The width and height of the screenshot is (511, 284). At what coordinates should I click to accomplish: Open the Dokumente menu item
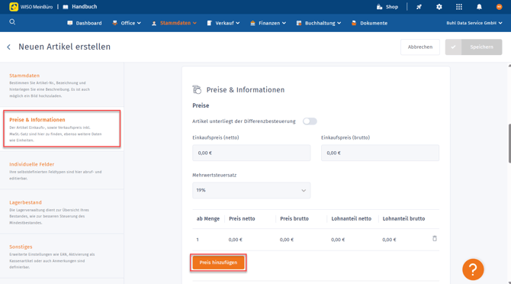370,23
